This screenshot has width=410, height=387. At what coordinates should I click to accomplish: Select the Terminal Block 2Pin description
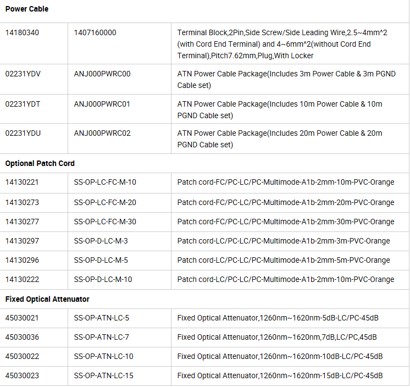click(282, 44)
